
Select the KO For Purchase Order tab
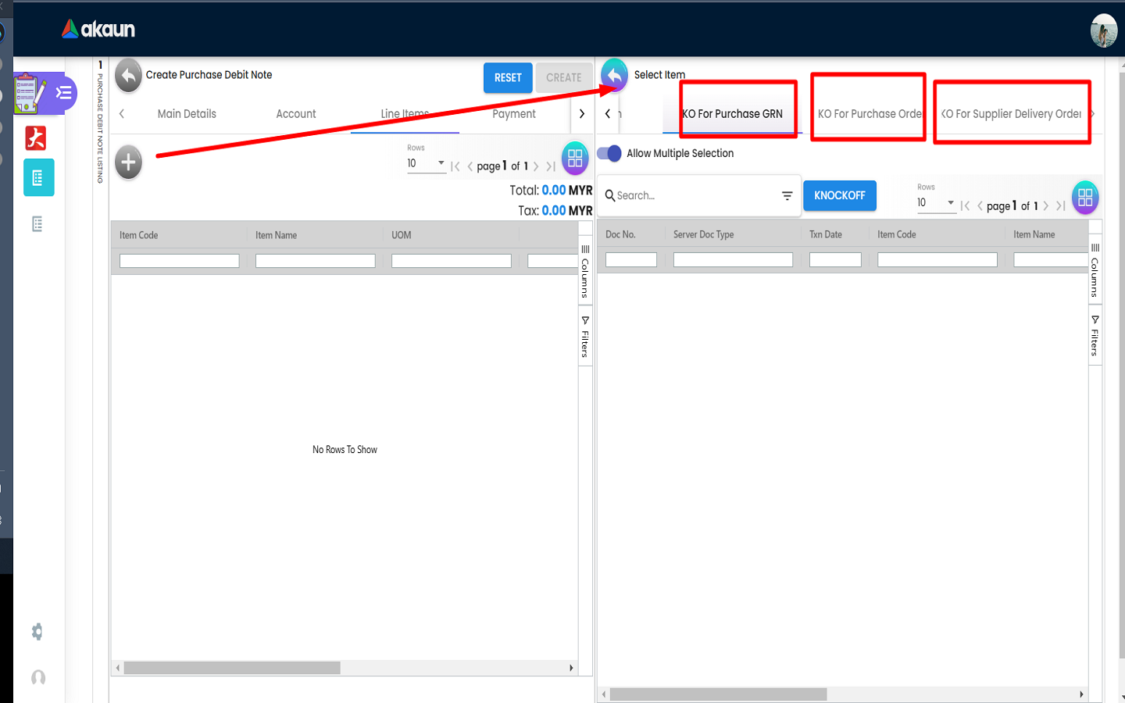[870, 114]
